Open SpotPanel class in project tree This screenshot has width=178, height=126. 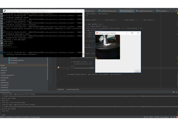click(14, 63)
